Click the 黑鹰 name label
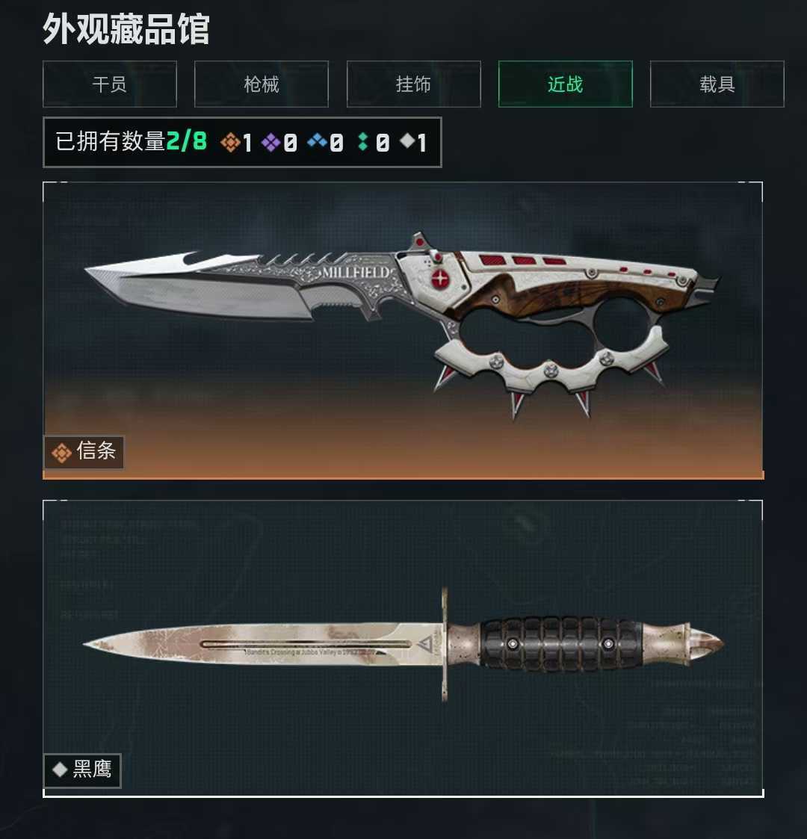Image resolution: width=807 pixels, height=839 pixels. pyautogui.click(x=92, y=770)
